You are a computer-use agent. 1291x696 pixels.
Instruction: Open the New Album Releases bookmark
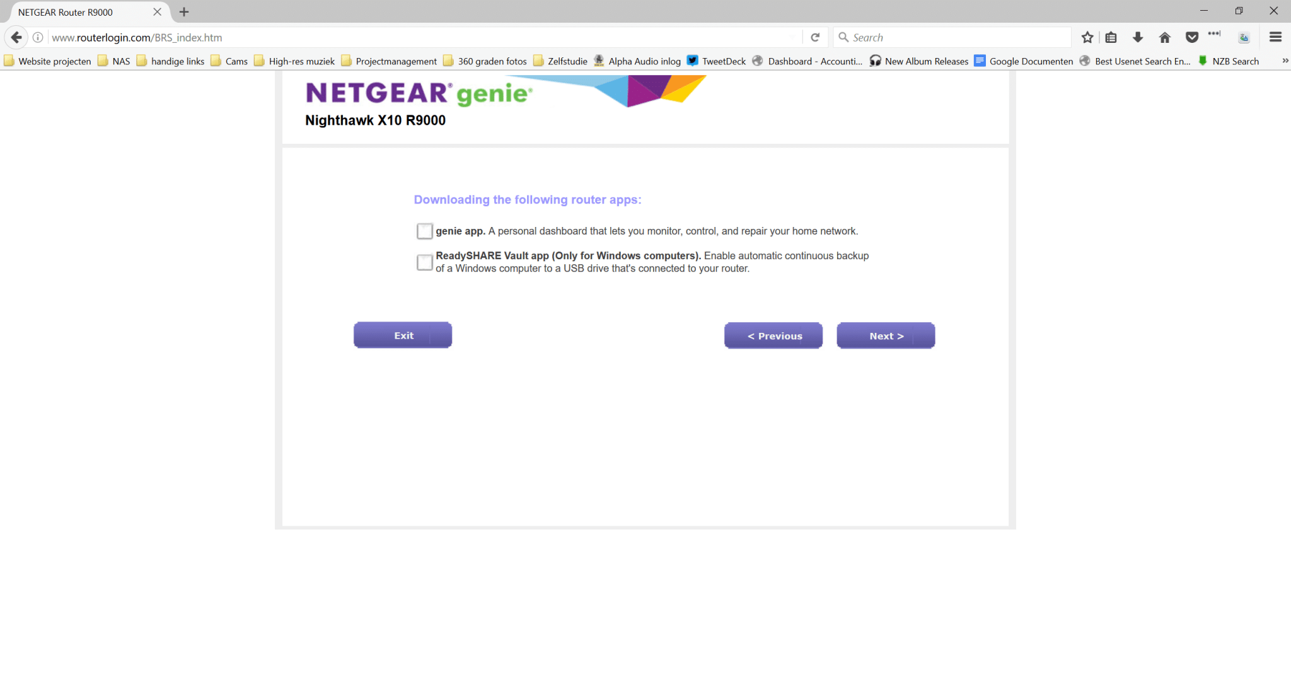919,61
